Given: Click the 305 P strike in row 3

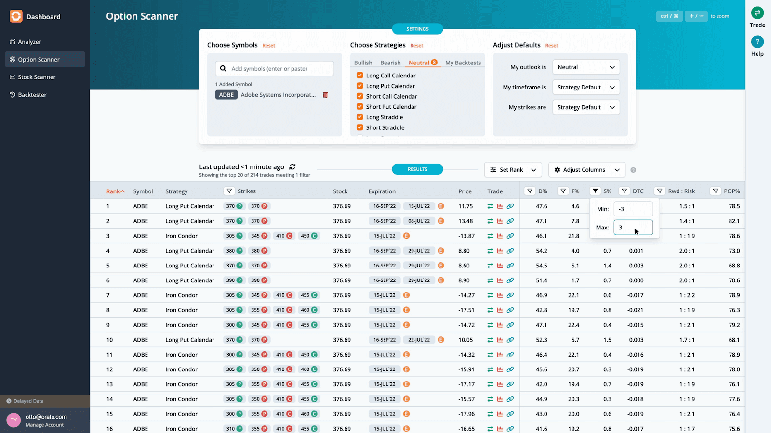Looking at the screenshot, I should (x=234, y=236).
